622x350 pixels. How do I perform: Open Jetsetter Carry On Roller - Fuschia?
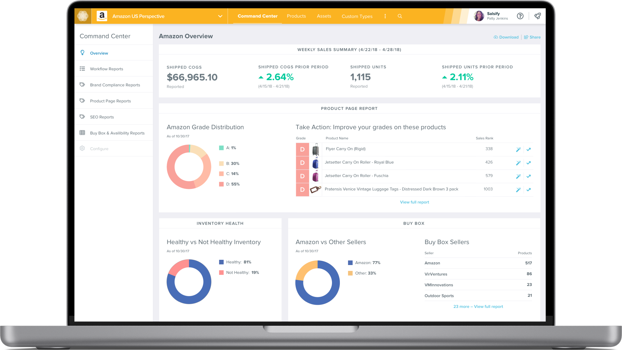click(x=357, y=176)
